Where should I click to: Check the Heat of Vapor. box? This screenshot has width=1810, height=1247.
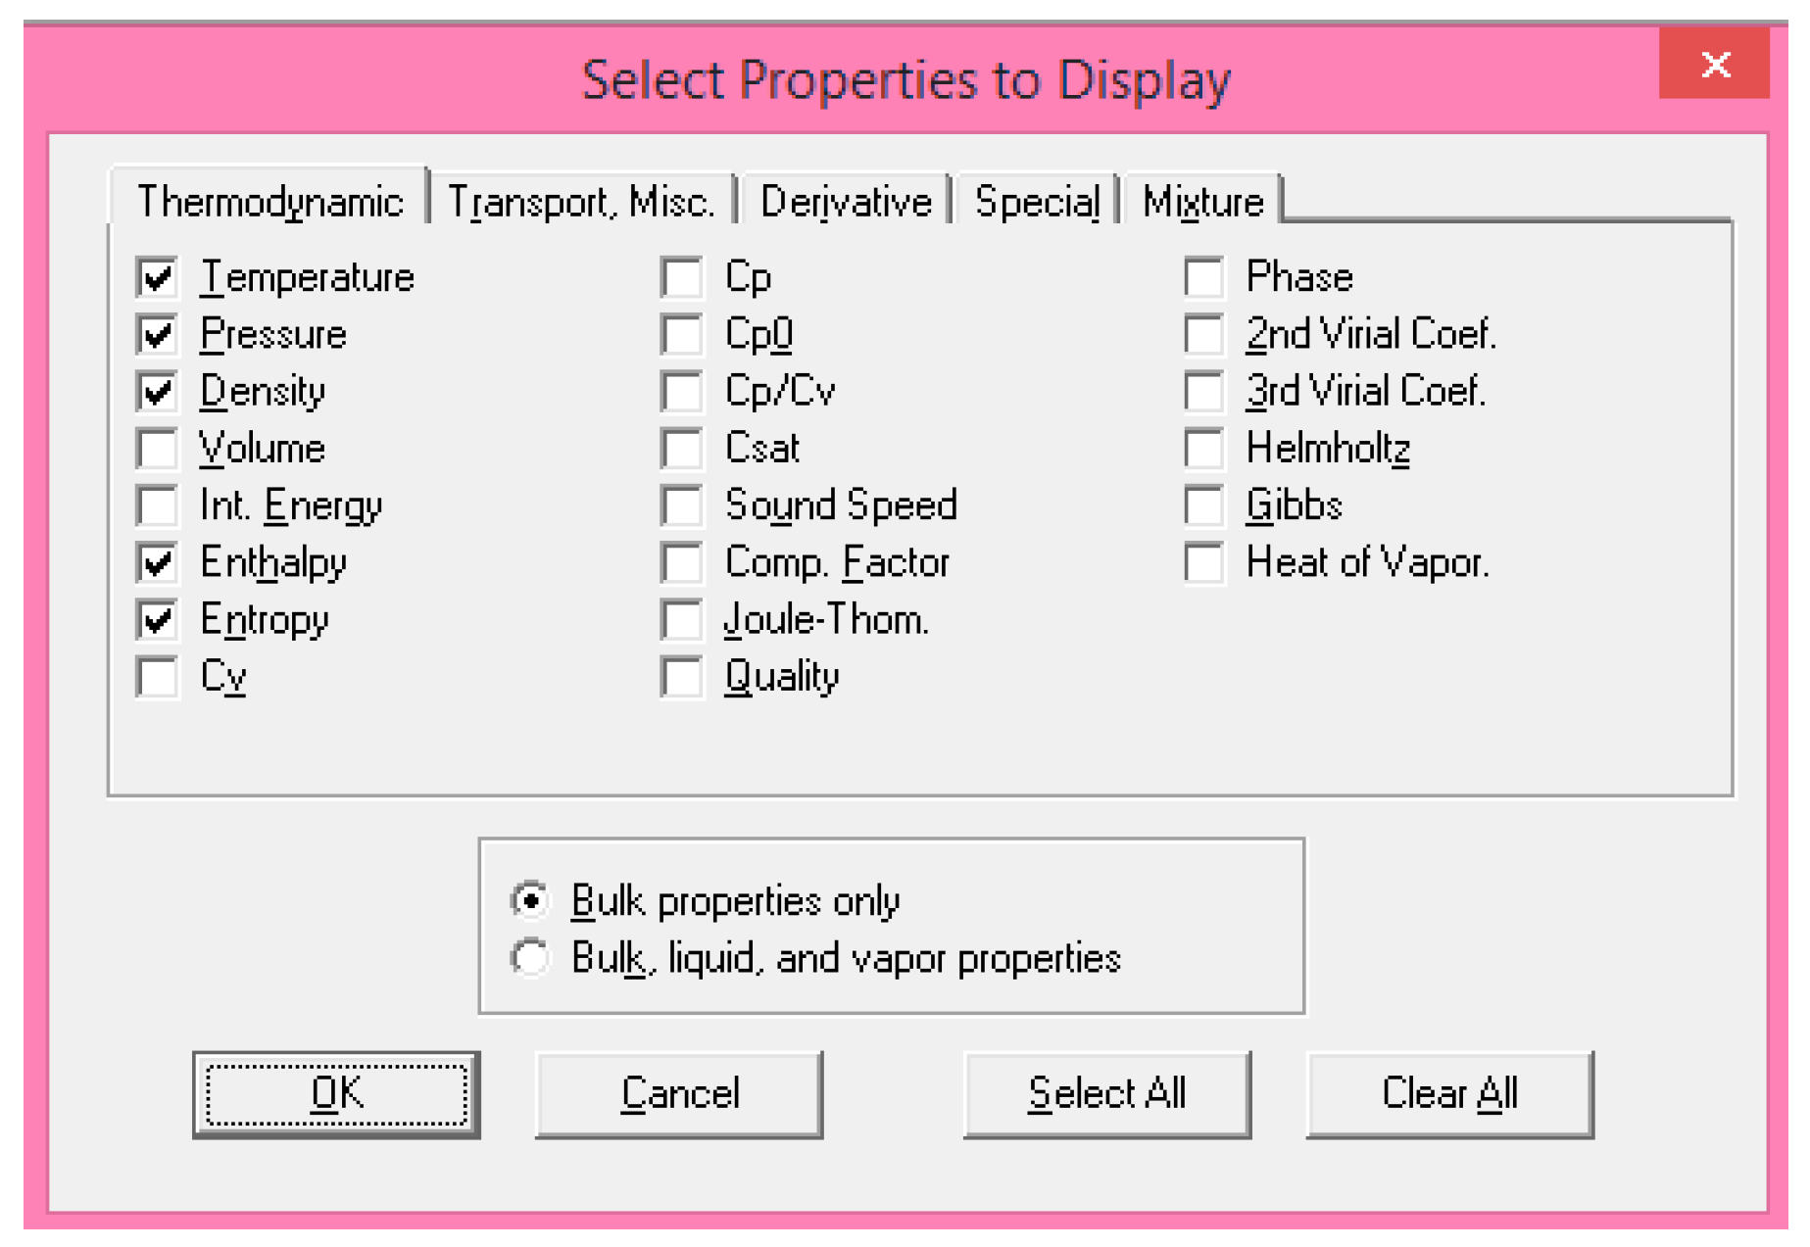click(x=1204, y=562)
